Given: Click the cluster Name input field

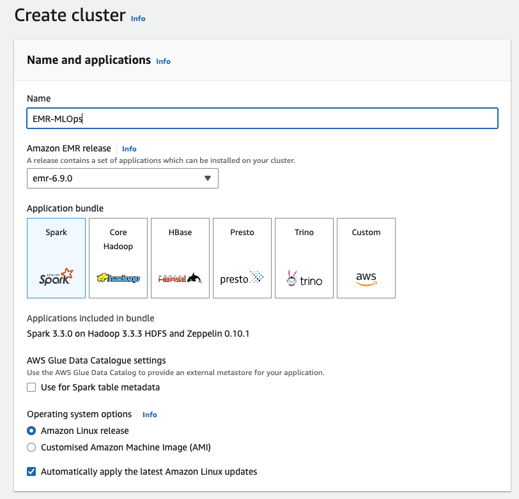Looking at the screenshot, I should click(x=263, y=118).
